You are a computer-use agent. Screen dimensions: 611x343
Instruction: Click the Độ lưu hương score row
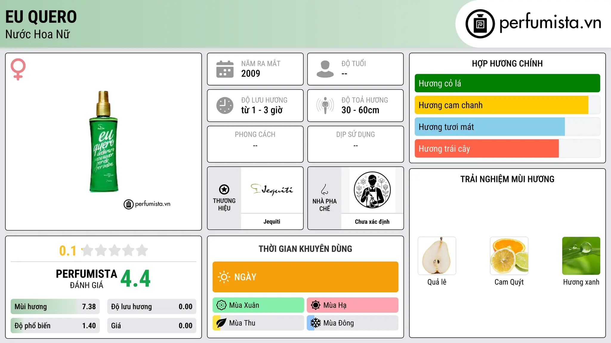152,307
